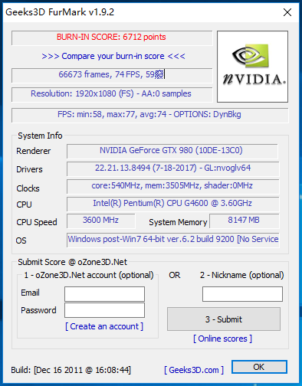Click the Submit Score @ oZone3D.Net heading
Screen dimensions: 302x386
tap(72, 262)
